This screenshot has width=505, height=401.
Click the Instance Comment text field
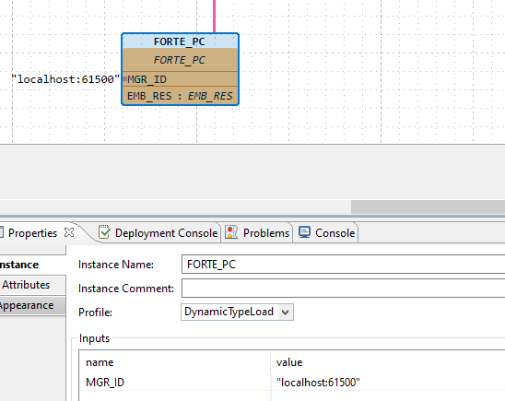pos(344,289)
